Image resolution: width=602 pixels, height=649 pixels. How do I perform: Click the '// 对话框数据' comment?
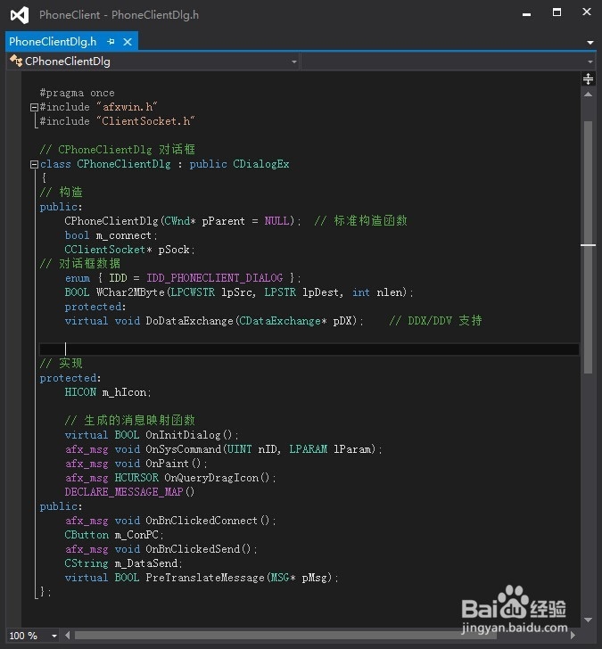[80, 264]
